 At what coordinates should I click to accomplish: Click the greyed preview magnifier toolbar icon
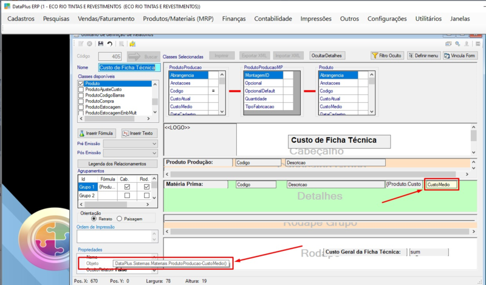click(122, 44)
